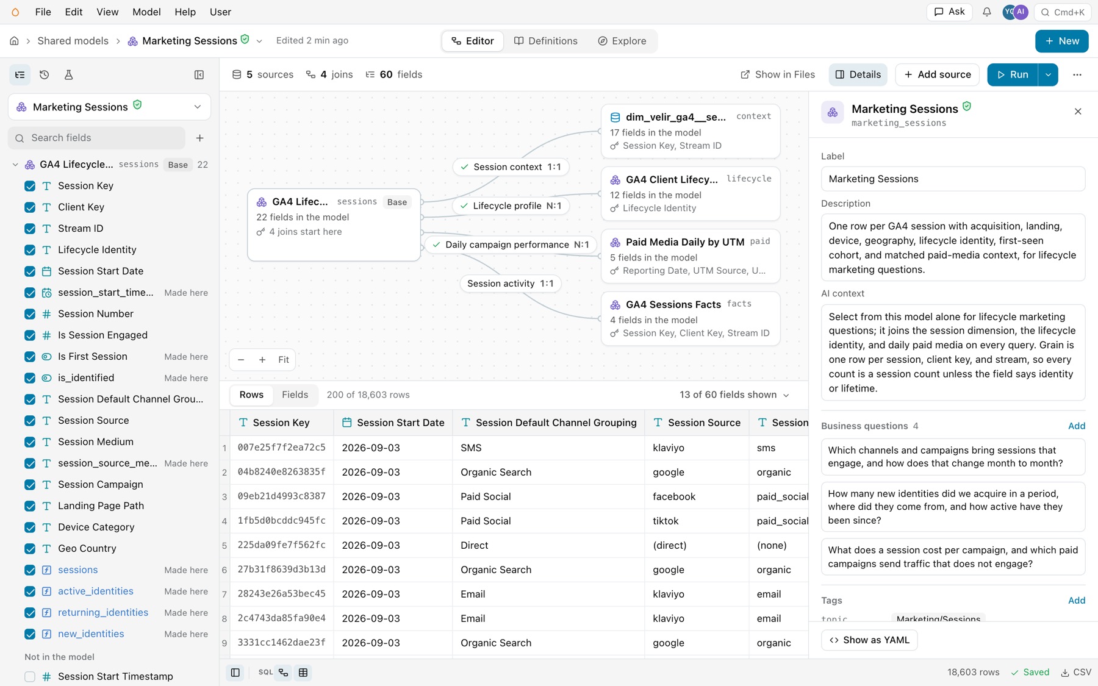The image size is (1098, 686).
Task: Expand the 13 of 60 fields shown dropdown
Action: click(734, 395)
